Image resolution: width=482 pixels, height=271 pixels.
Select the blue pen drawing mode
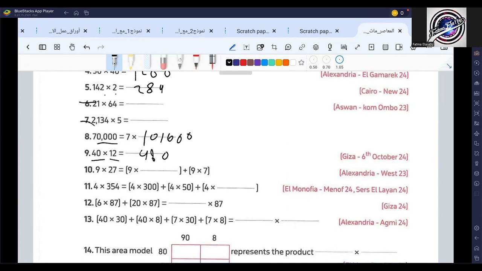click(232, 47)
